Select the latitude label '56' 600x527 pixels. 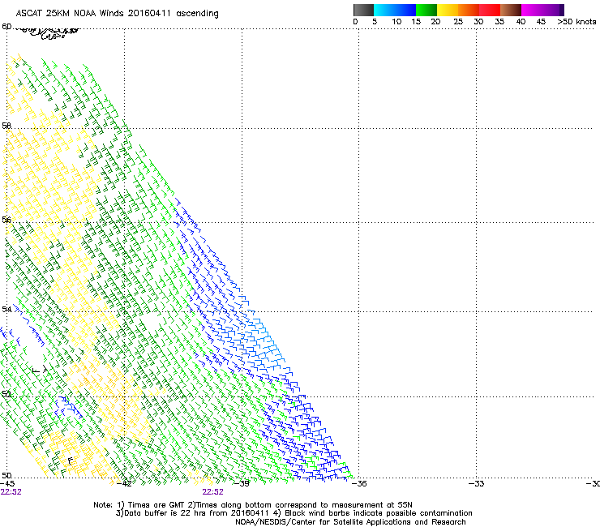click(x=6, y=220)
